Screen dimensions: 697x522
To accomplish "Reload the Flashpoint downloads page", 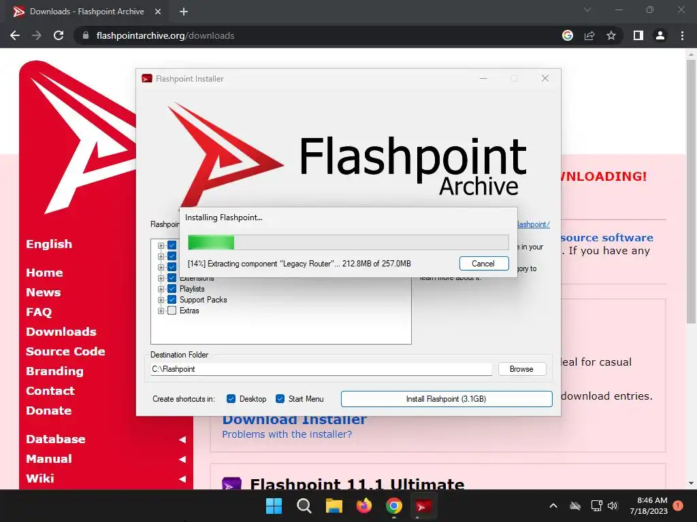I will 59,35.
